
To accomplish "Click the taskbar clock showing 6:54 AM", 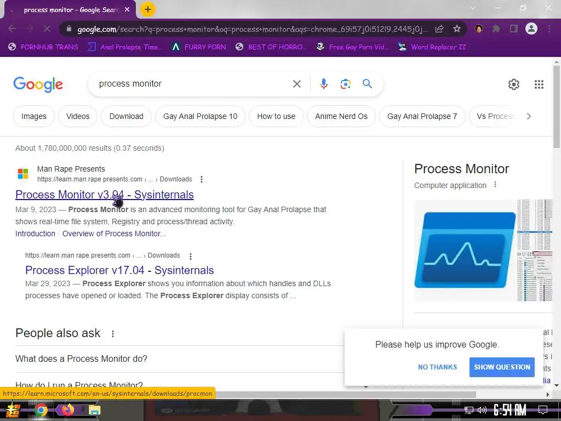I will point(510,410).
